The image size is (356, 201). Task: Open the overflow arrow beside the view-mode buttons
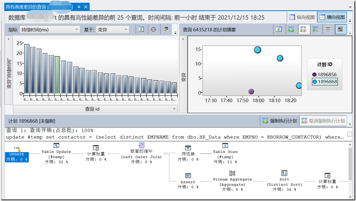coord(350,20)
